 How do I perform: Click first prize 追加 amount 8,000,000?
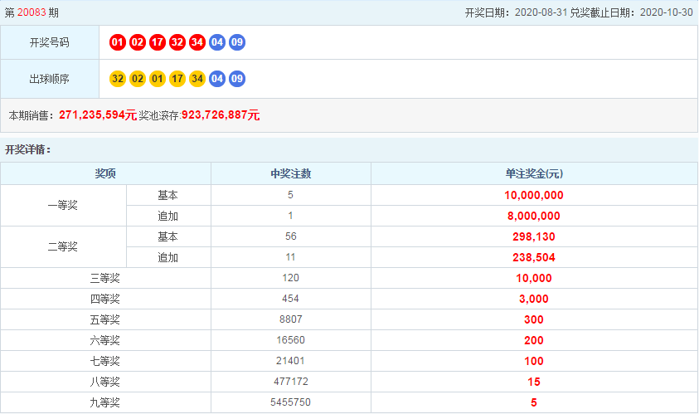[534, 216]
